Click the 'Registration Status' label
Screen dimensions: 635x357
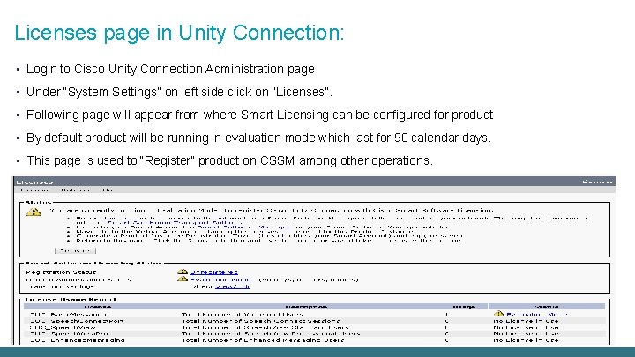pyautogui.click(x=61, y=272)
